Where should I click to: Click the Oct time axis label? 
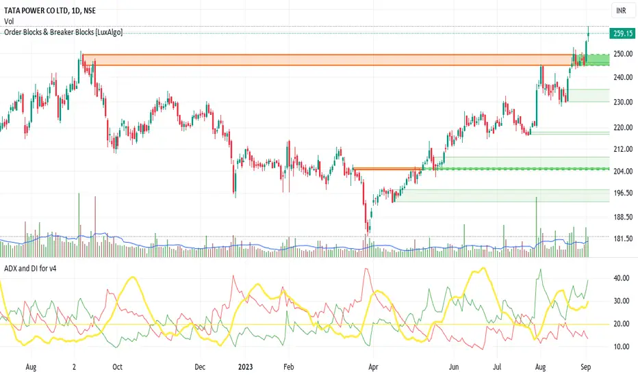coord(117,366)
